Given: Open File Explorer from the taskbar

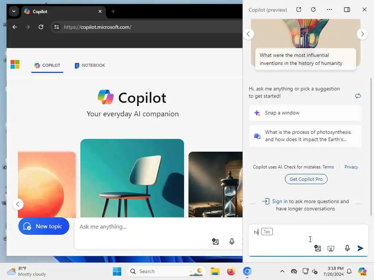Looking at the screenshot, I should 215,271.
